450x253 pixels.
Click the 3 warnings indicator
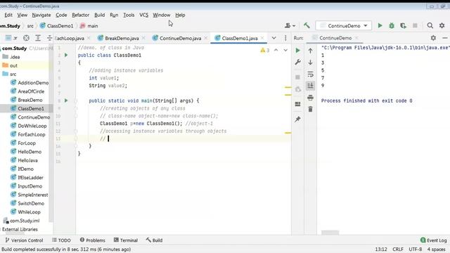264,50
